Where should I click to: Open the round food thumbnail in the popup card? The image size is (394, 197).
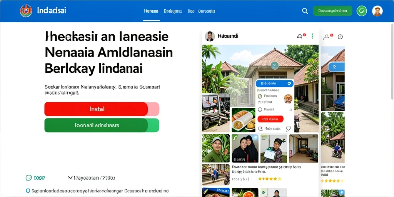[x=288, y=98]
